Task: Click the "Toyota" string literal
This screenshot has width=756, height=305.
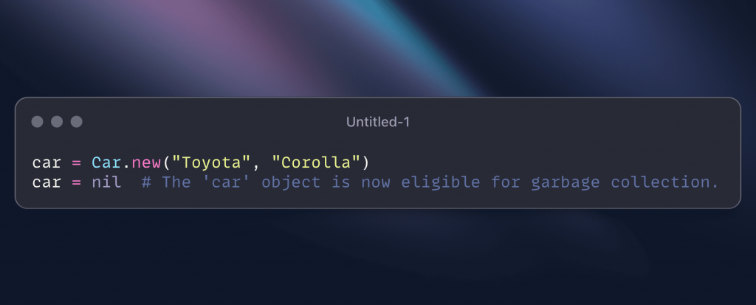Action: point(211,162)
